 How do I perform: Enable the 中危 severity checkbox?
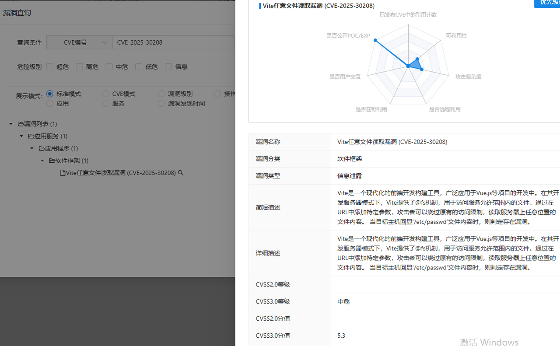pyautogui.click(x=109, y=67)
